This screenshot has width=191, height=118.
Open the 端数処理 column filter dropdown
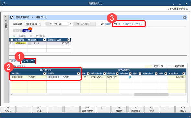[x=117, y=74]
